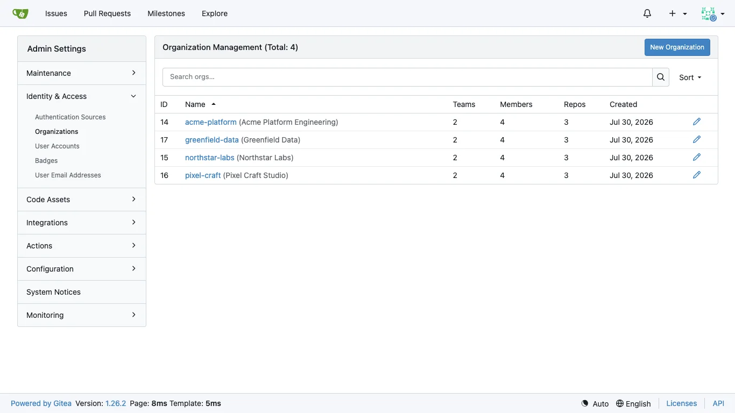Click the (Greenfield Data) full name text

271,140
